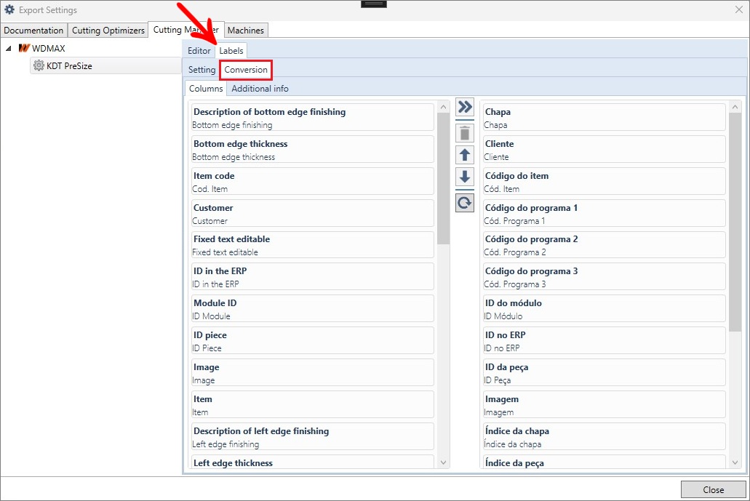The image size is (750, 501).
Task: Switch to Additional info tab
Action: pyautogui.click(x=260, y=89)
